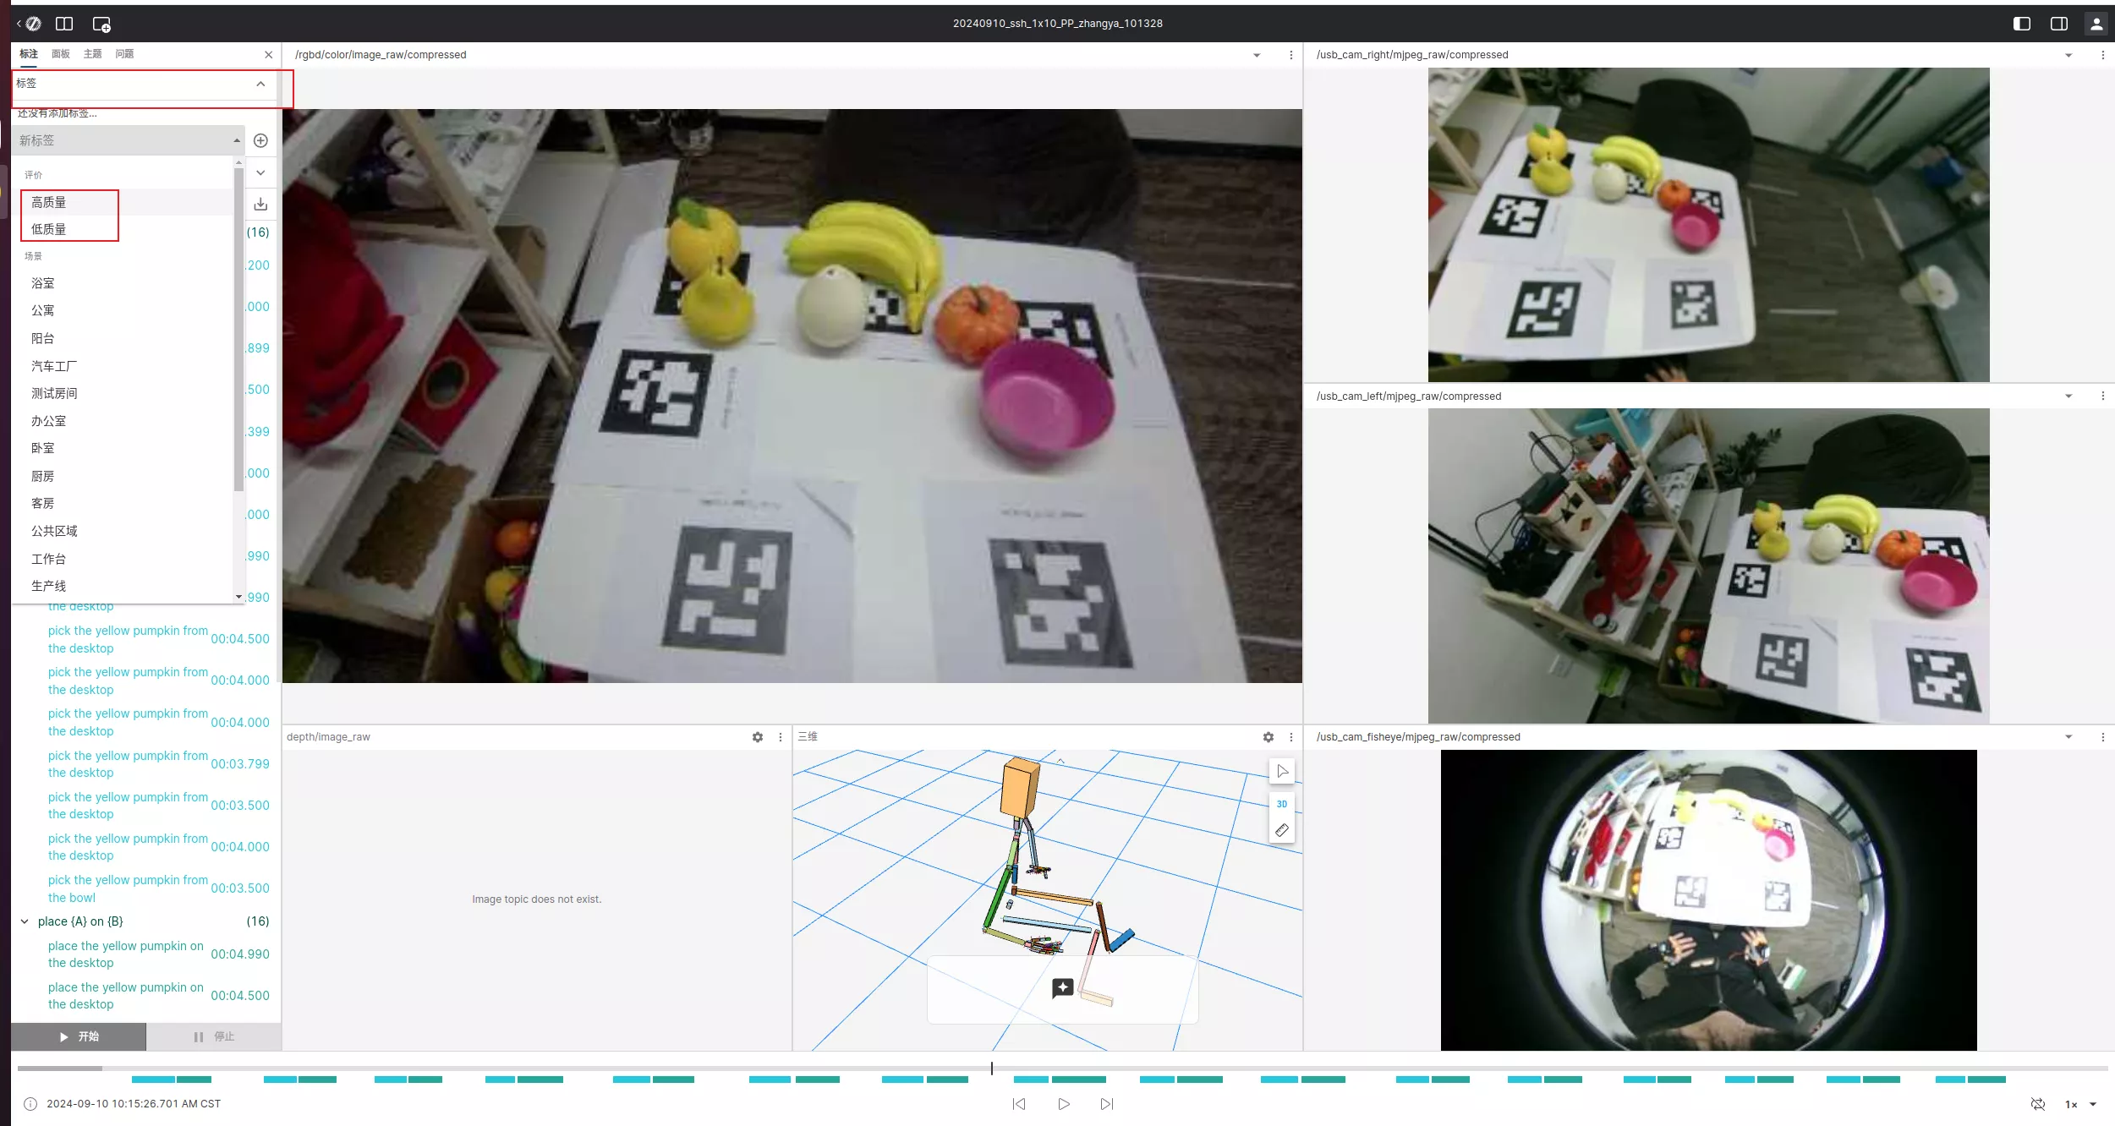Collapse the place {A} on {B} group
2115x1126 pixels.
[25, 921]
